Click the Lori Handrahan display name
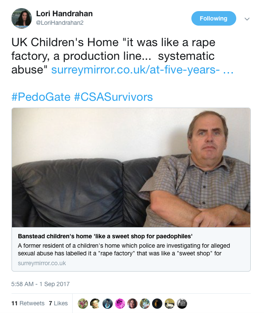 [64, 14]
